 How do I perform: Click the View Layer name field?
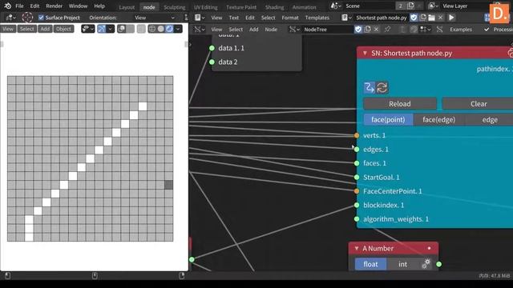(x=465, y=6)
